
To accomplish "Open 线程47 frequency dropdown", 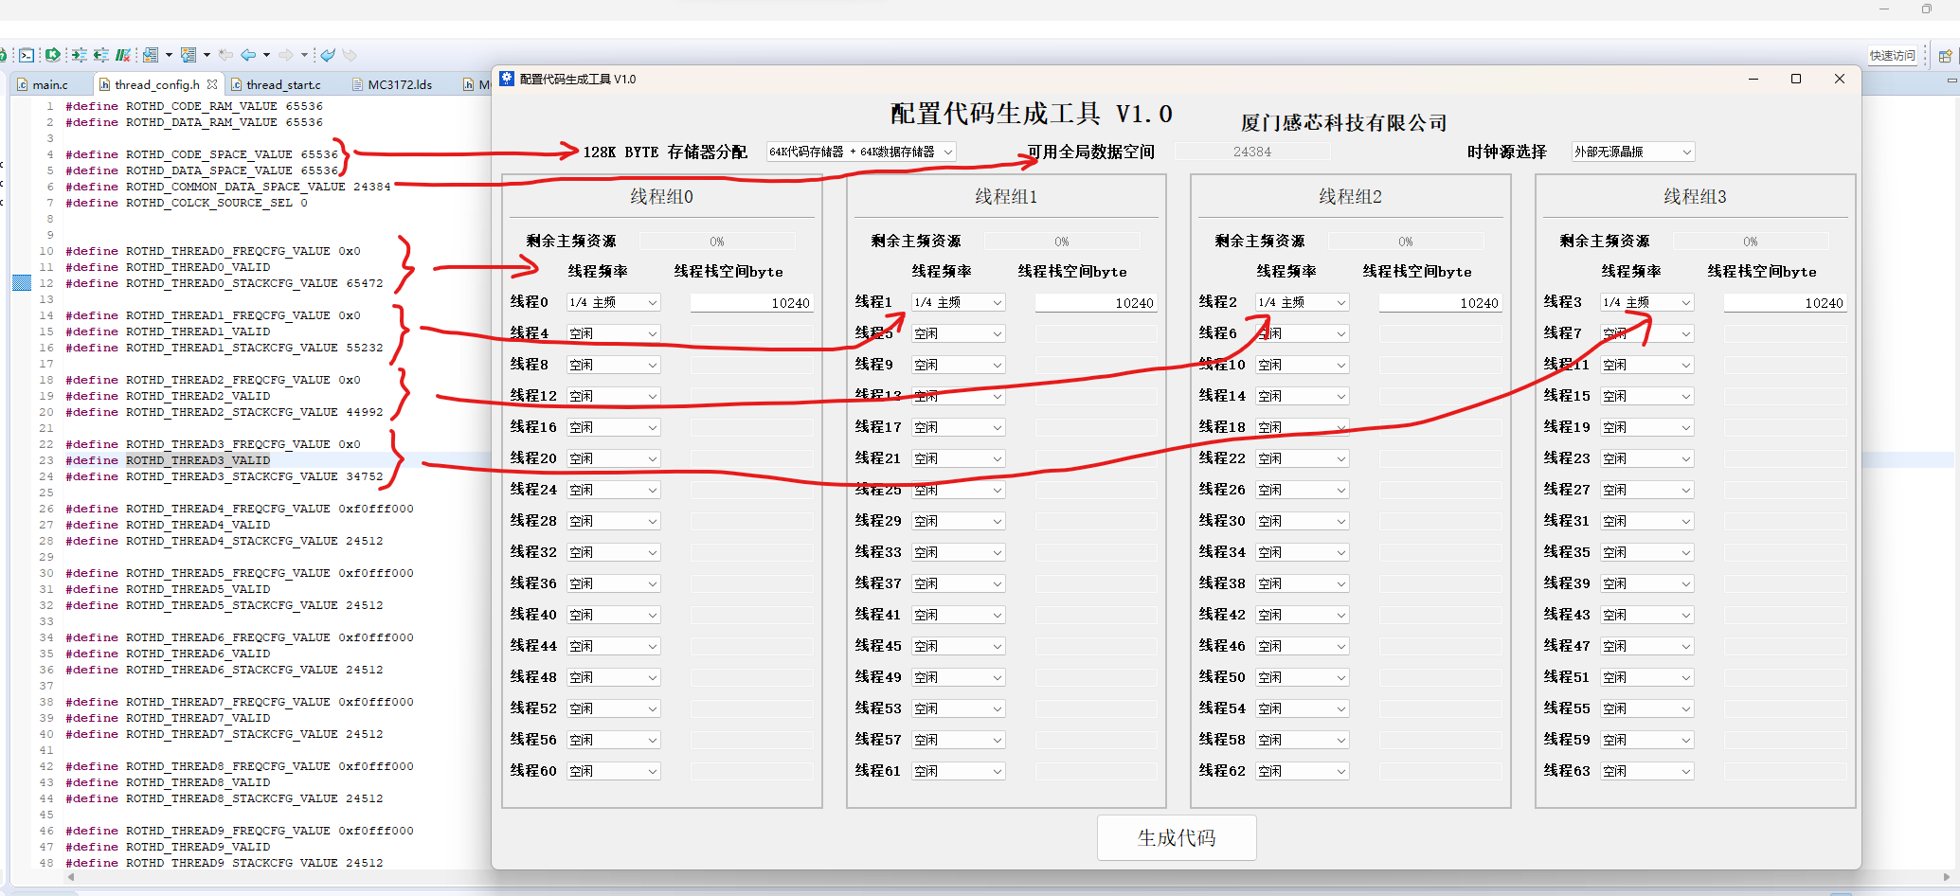I will 1647,646.
